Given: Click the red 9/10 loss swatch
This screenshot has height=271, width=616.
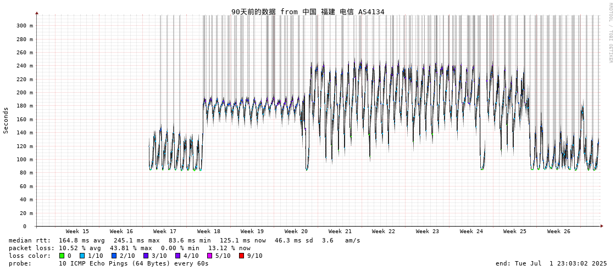Looking at the screenshot, I should 241,256.
